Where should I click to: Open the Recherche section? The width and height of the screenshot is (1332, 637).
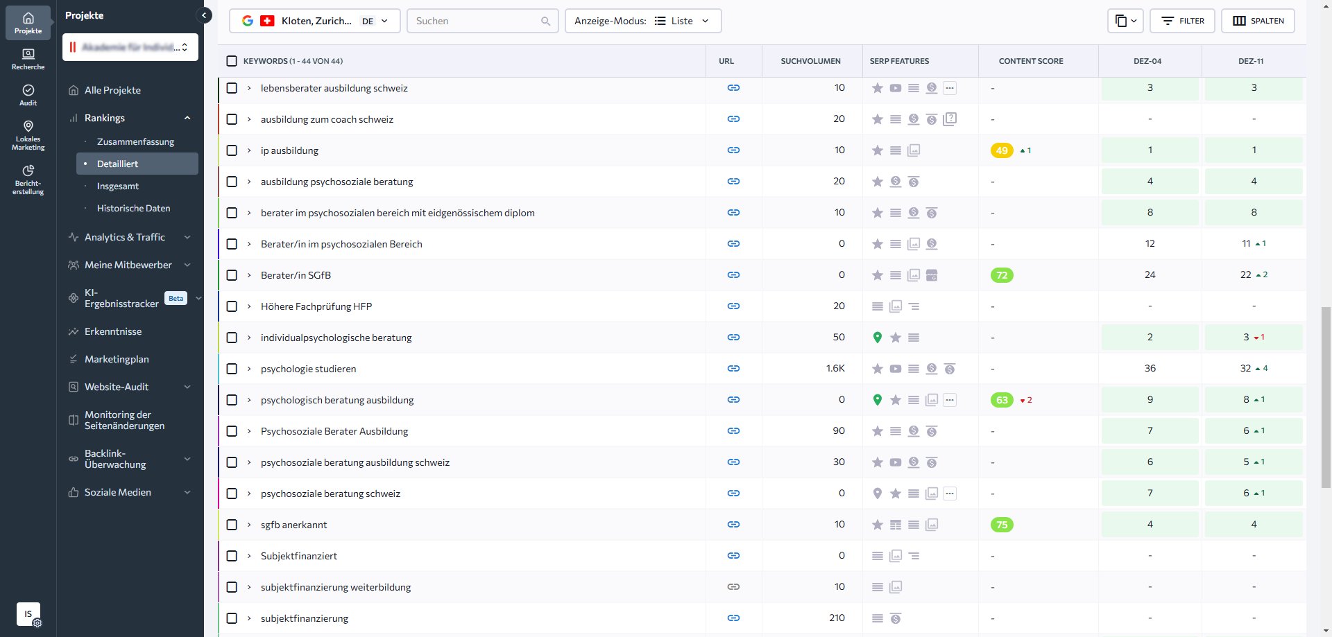pos(28,59)
